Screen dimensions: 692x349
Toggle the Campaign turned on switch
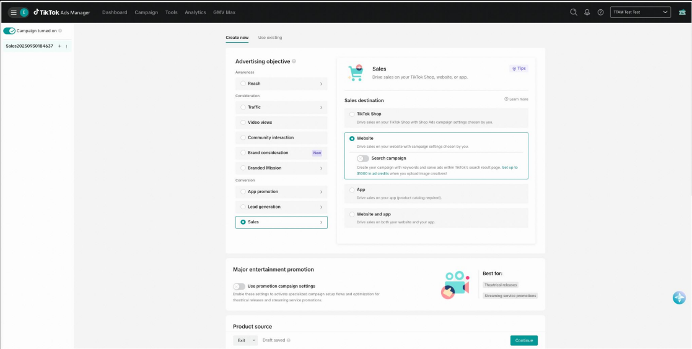[9, 31]
